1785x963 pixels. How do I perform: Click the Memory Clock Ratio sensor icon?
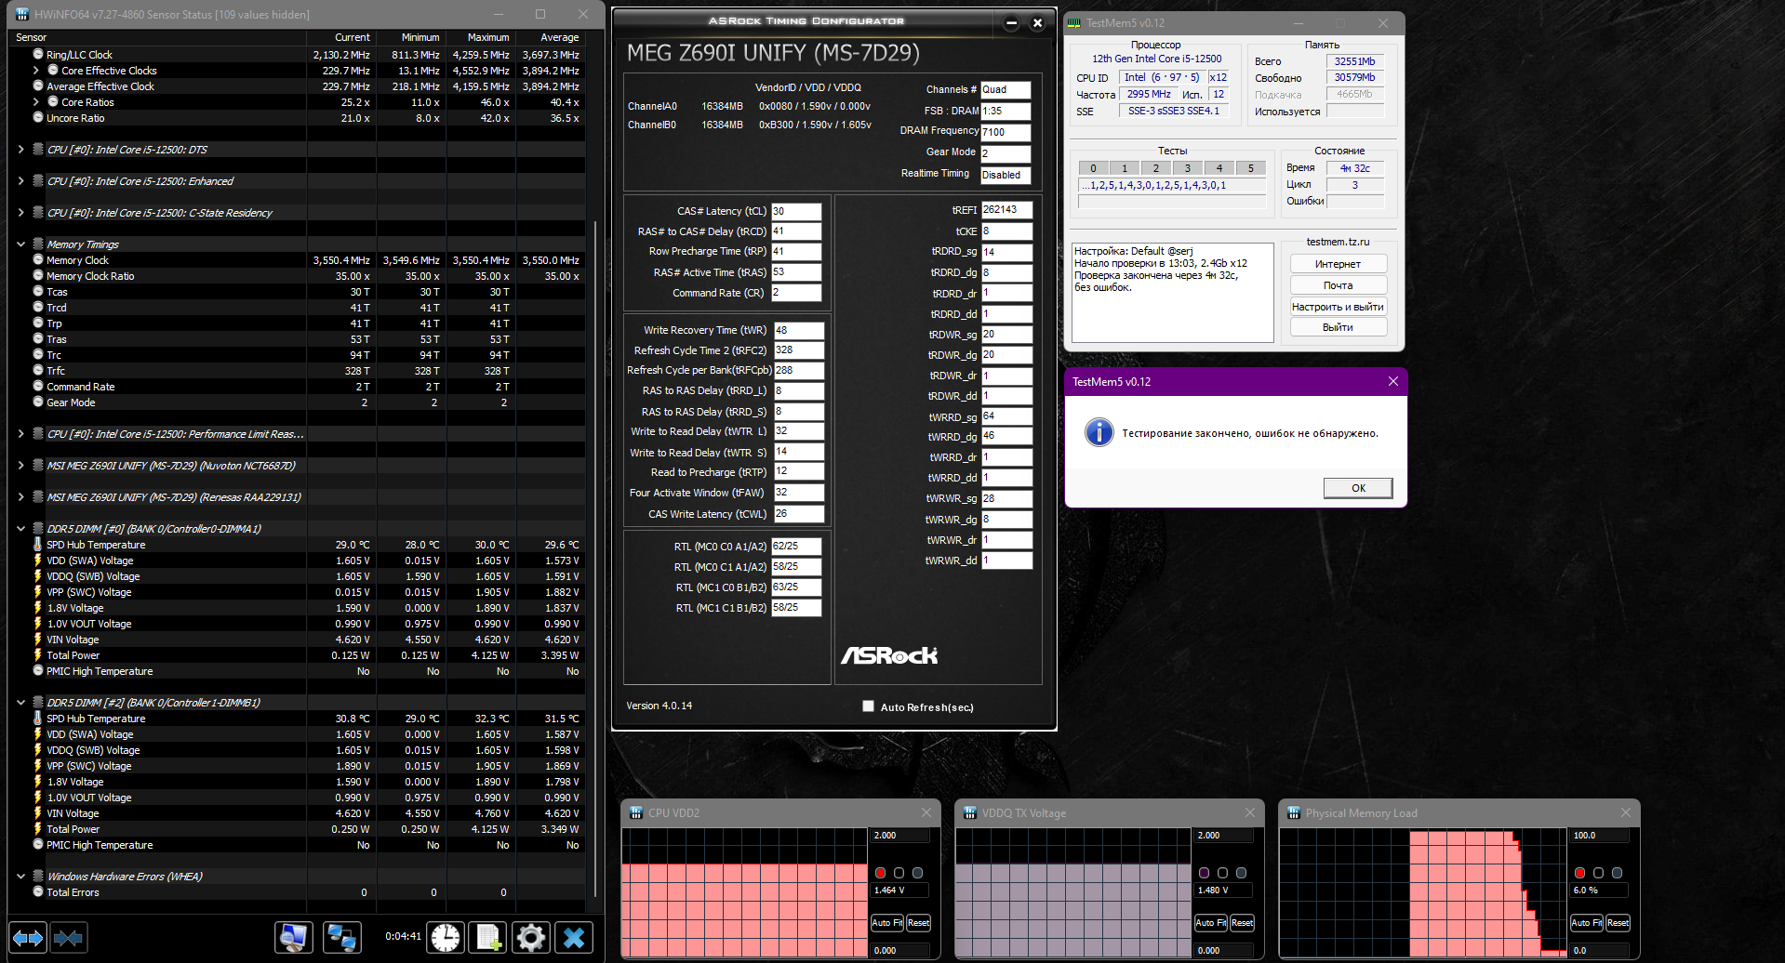click(38, 275)
